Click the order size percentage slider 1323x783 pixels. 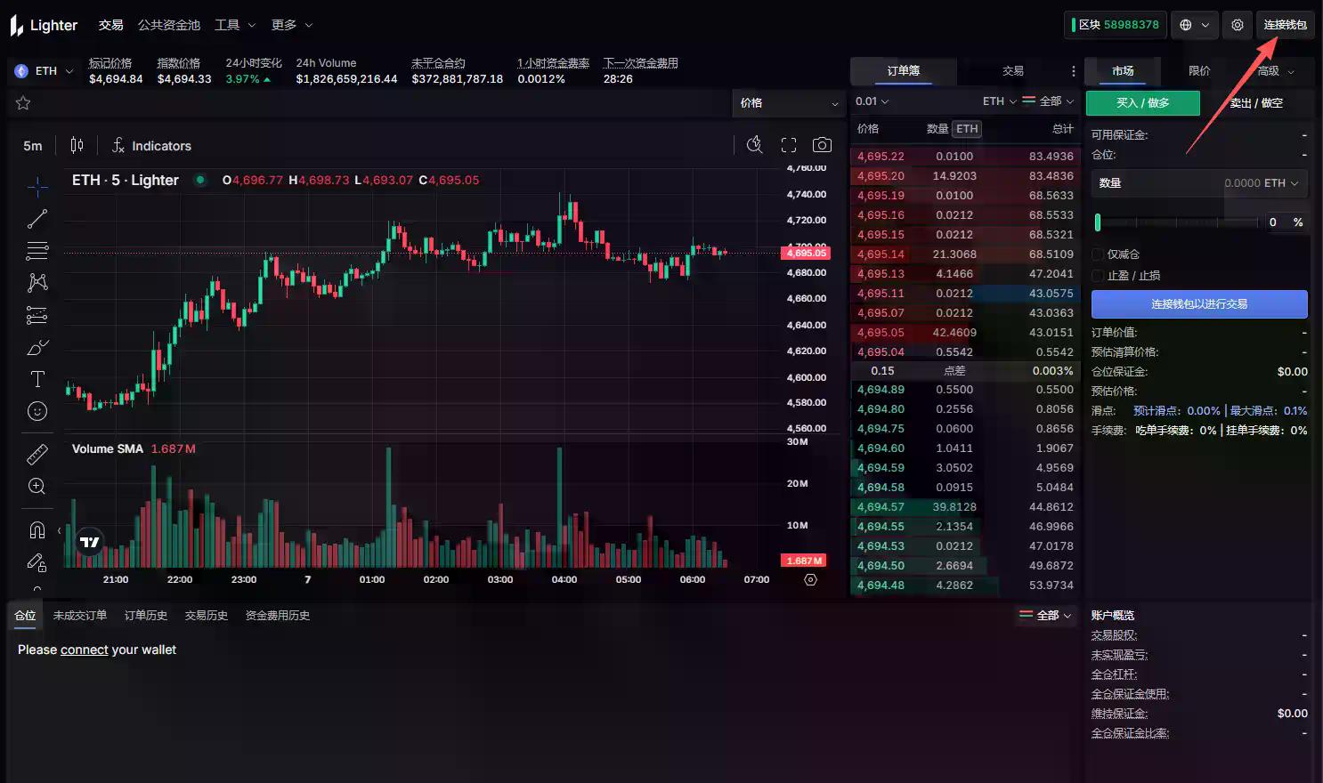pyautogui.click(x=1175, y=222)
